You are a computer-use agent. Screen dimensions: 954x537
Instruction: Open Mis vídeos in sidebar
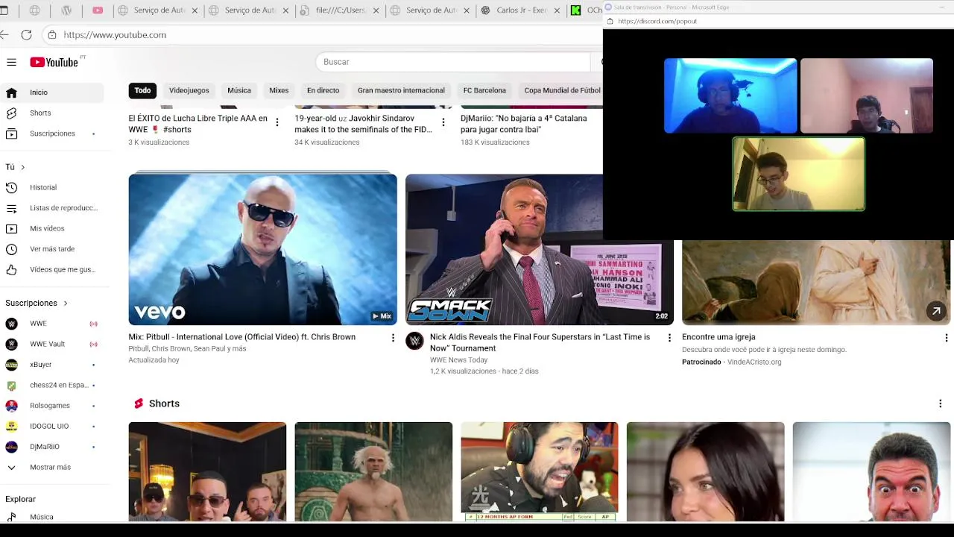pyautogui.click(x=52, y=228)
